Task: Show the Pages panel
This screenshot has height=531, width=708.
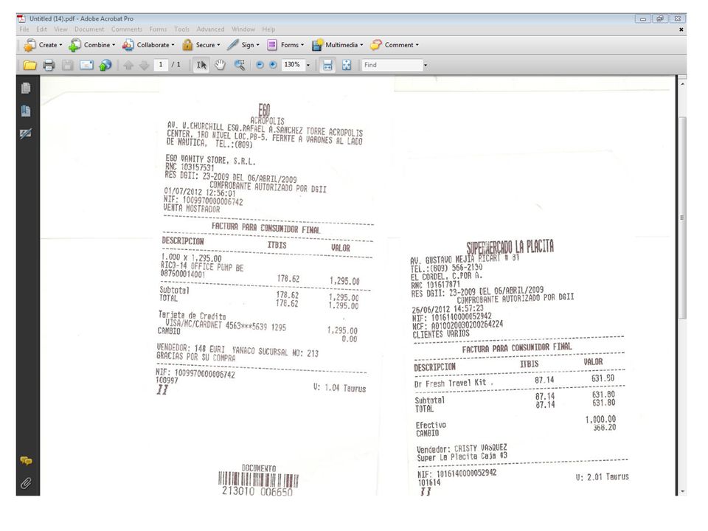Action: [x=26, y=88]
